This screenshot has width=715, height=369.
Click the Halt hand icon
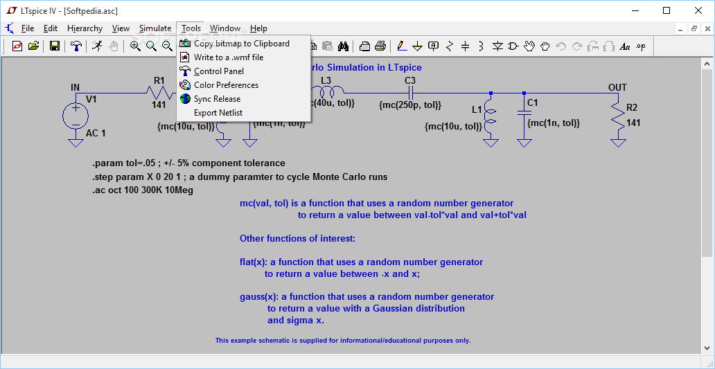[114, 46]
